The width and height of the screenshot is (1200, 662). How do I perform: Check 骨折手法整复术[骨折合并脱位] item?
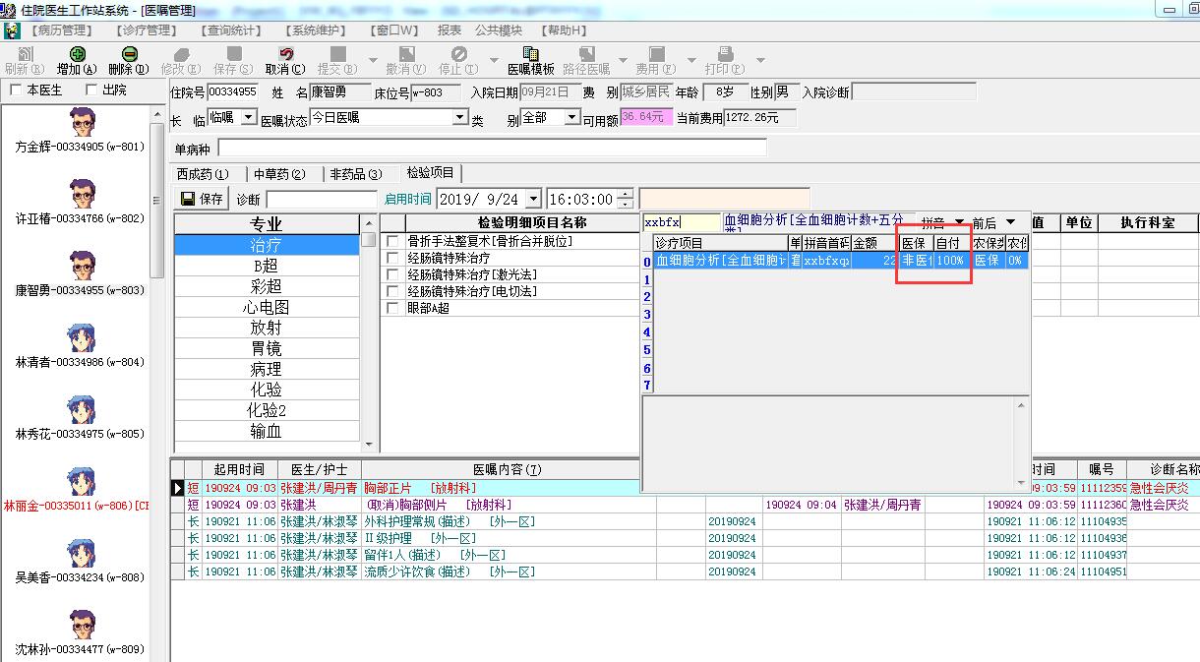click(393, 241)
